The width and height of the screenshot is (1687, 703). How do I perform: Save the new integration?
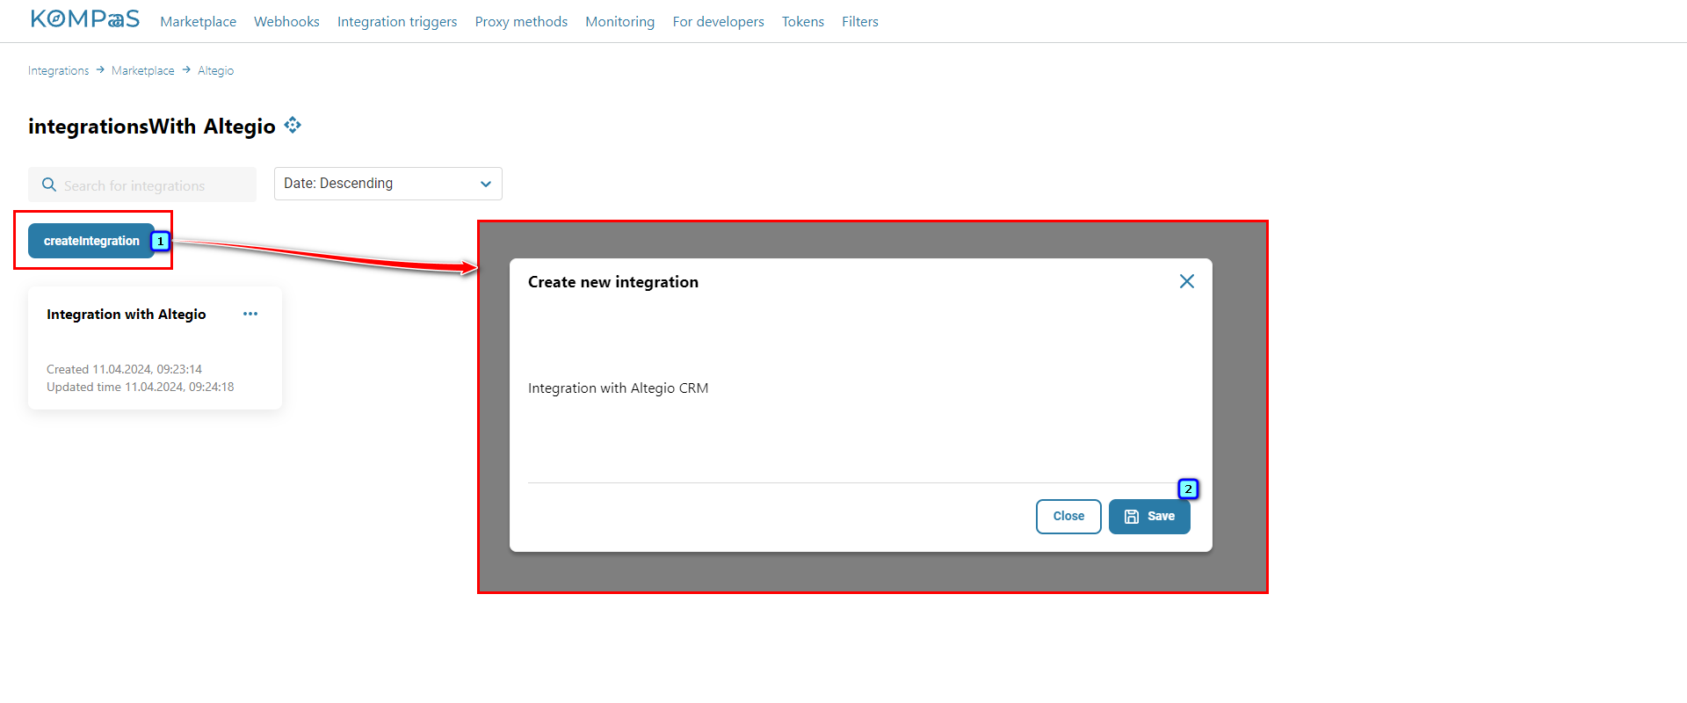(x=1149, y=516)
